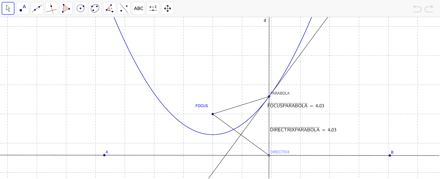Choose the Circle with center tool
This screenshot has height=179, width=440.
tap(81, 8)
